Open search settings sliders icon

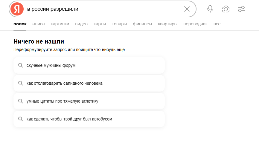[241, 9]
